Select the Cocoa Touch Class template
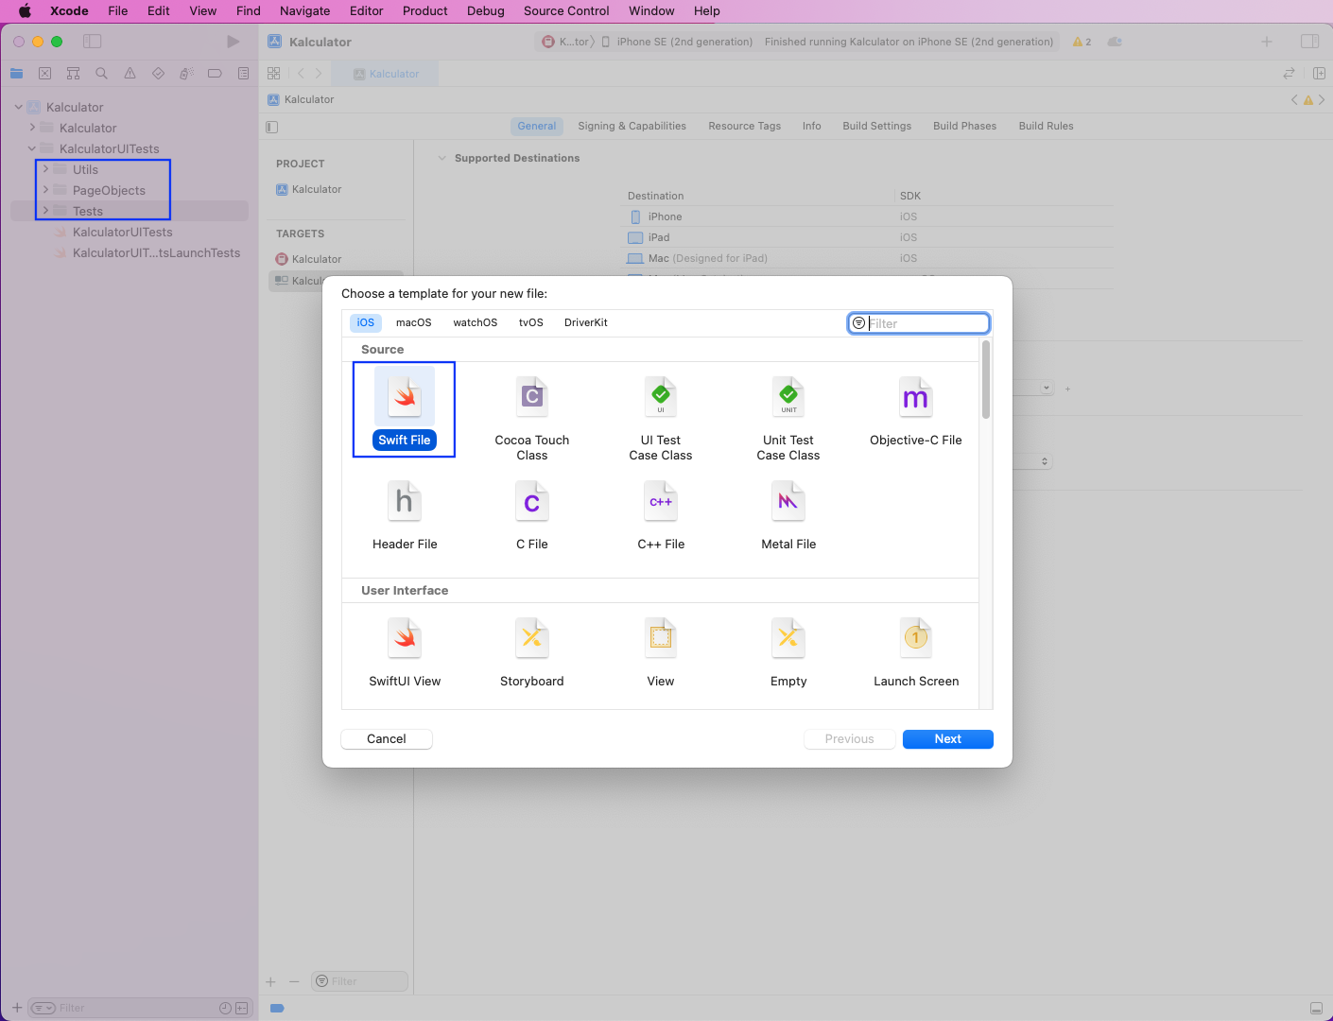This screenshot has width=1333, height=1021. [x=532, y=418]
